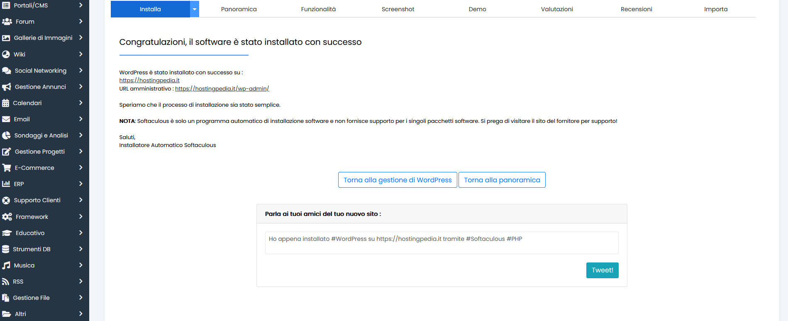
Task: Open the Installa tab dropdown arrow
Action: (195, 9)
